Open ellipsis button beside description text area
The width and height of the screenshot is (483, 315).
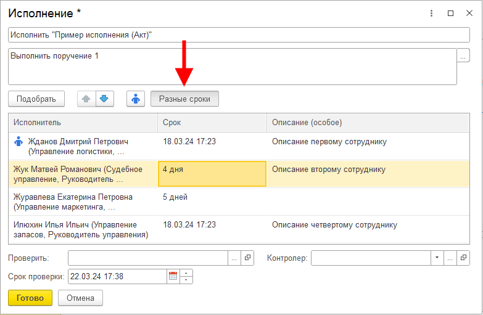(x=463, y=55)
